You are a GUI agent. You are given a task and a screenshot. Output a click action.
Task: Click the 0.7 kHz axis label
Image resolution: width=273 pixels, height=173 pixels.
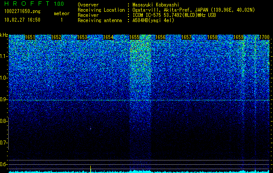tap(3, 143)
